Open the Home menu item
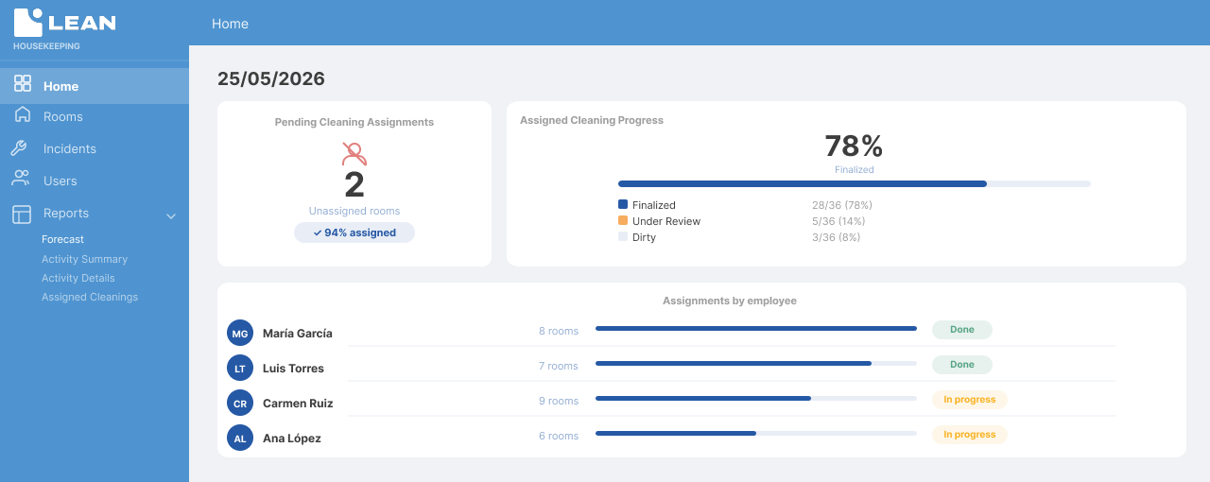This screenshot has width=1210, height=482. 95,86
